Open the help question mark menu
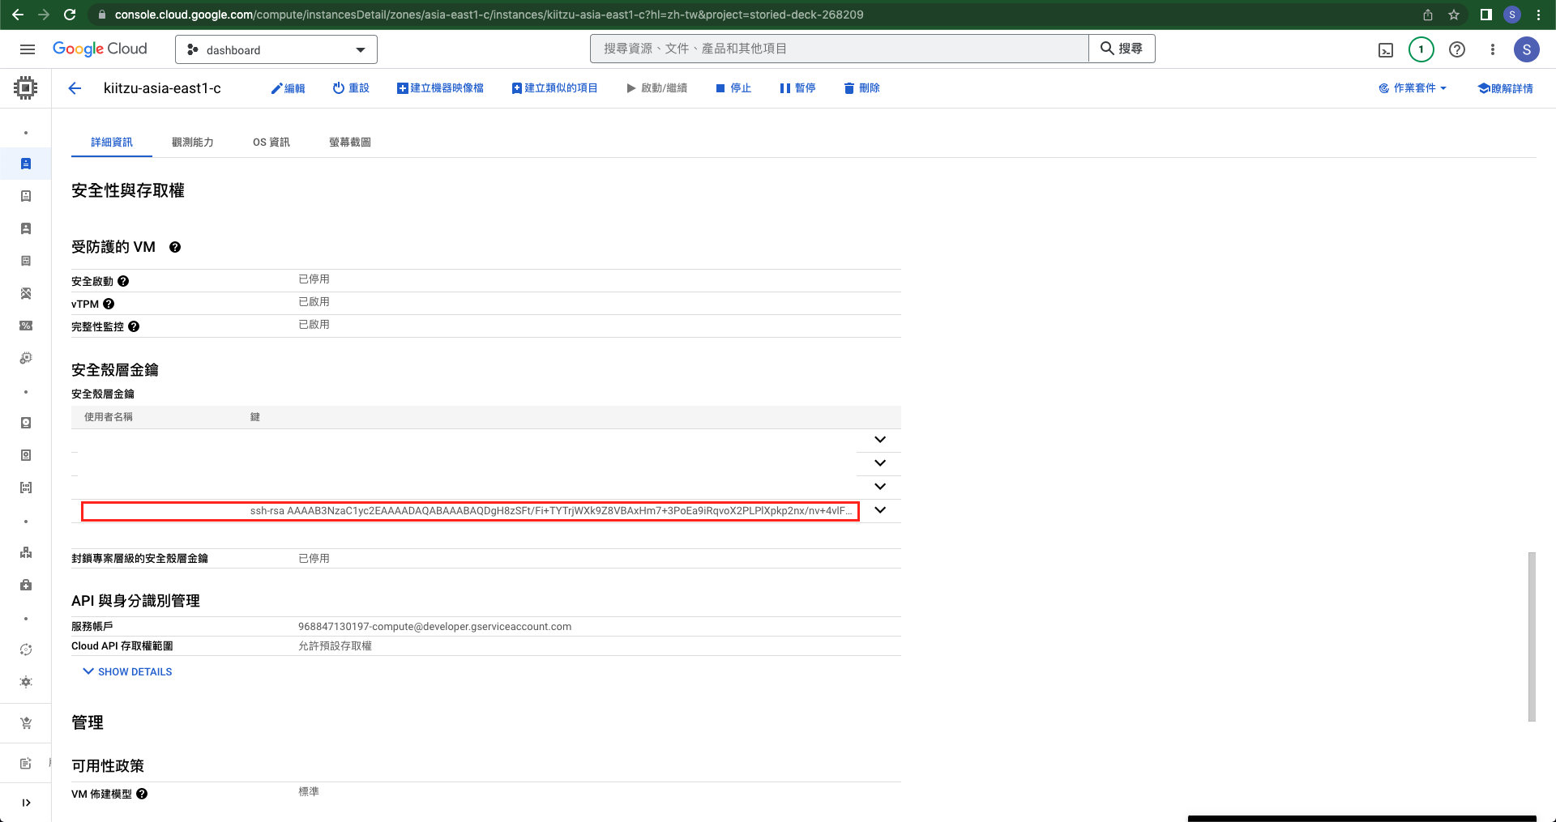Viewport: 1556px width, 822px height. point(1457,49)
